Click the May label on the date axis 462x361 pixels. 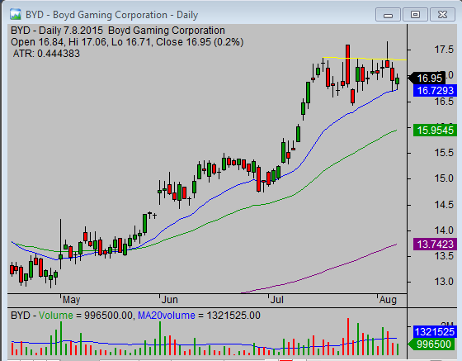click(x=71, y=300)
